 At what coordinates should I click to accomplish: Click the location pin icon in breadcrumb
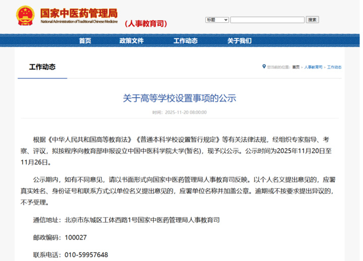pos(264,67)
